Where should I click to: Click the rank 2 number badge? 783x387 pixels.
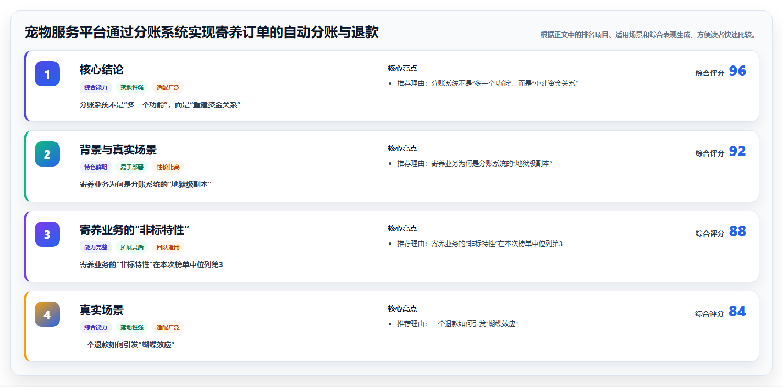pyautogui.click(x=47, y=154)
